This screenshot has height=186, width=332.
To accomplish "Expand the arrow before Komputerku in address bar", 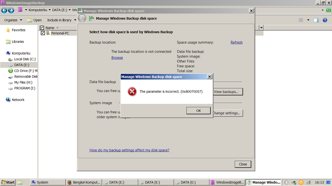I will tap(26, 10).
